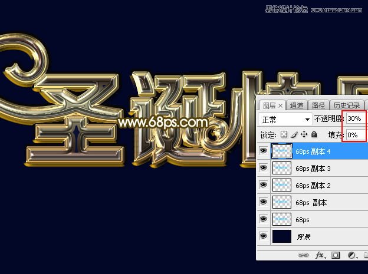The image size is (368, 274).
Task: Hide the 68ps 副本 2 layer
Action: [x=264, y=185]
